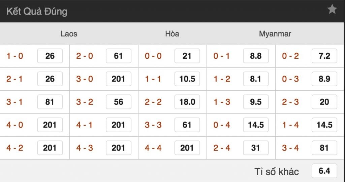This screenshot has height=182, width=345.
Task: Pick Myanmar 1 - 2 odds 8.1
Action: click(x=256, y=79)
